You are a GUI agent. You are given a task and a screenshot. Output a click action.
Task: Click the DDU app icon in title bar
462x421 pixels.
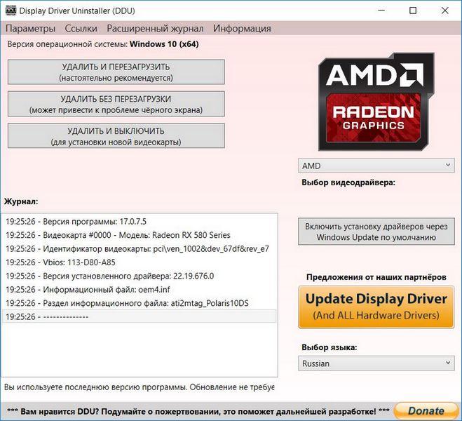pyautogui.click(x=10, y=11)
